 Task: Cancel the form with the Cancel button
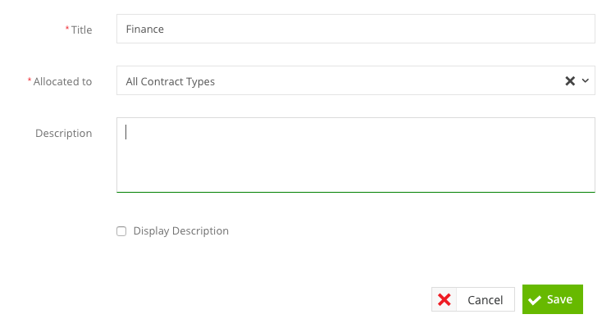pos(473,299)
